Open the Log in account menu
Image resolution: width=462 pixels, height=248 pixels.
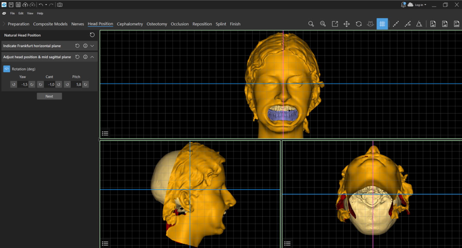click(x=420, y=5)
